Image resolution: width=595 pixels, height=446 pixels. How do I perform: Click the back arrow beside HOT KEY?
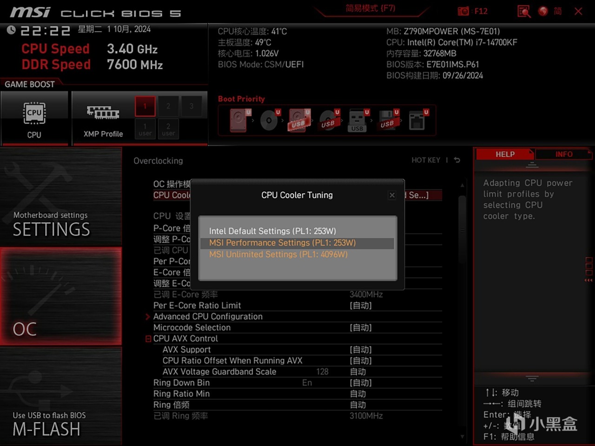click(457, 160)
